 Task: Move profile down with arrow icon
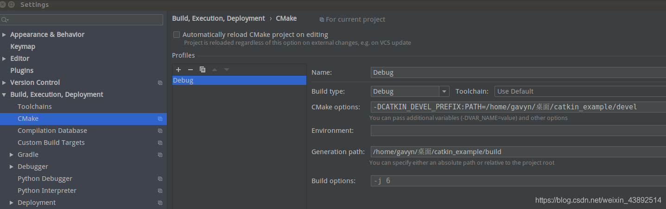pyautogui.click(x=227, y=70)
